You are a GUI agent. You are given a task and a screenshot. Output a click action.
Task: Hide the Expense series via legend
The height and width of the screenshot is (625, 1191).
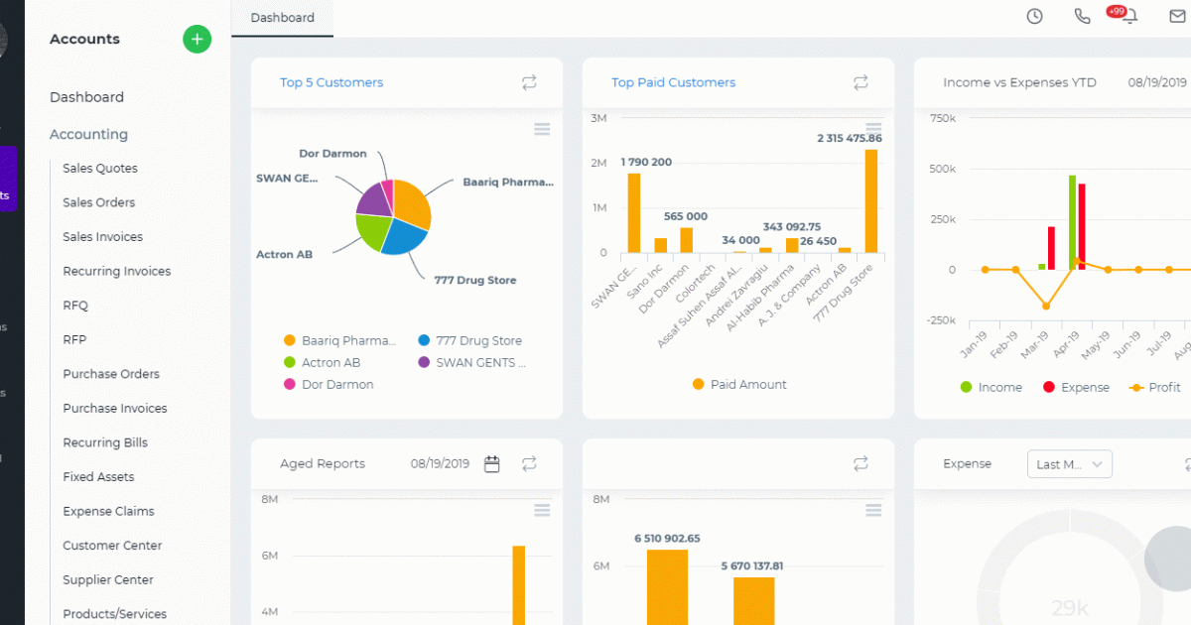pyautogui.click(x=1076, y=387)
